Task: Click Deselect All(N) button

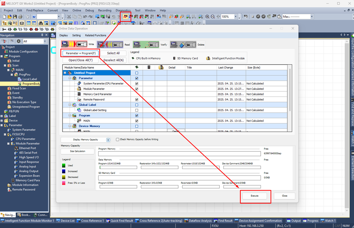Action: point(113,60)
